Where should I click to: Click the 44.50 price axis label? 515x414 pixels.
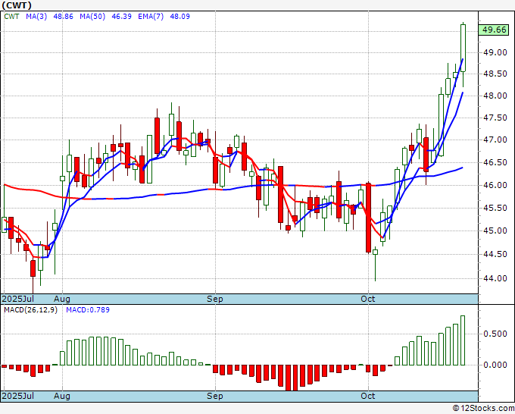pos(495,254)
